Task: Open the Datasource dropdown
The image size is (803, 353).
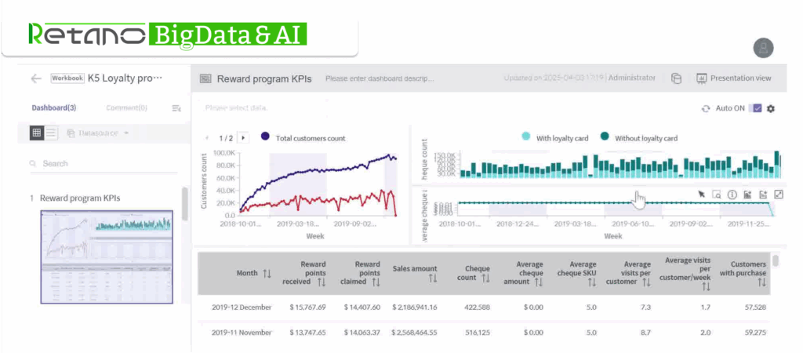Action: [x=98, y=133]
